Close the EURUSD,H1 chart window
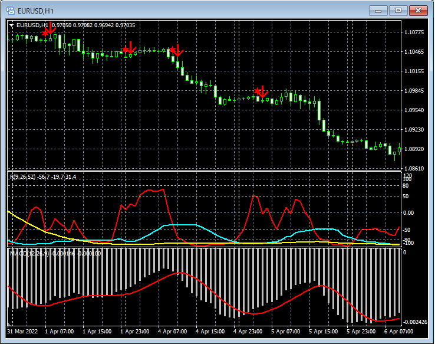Viewport: 435px width, 344px height. coord(419,11)
